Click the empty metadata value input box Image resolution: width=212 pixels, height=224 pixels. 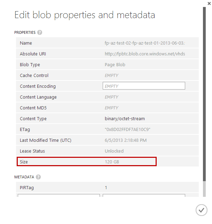point(144,196)
